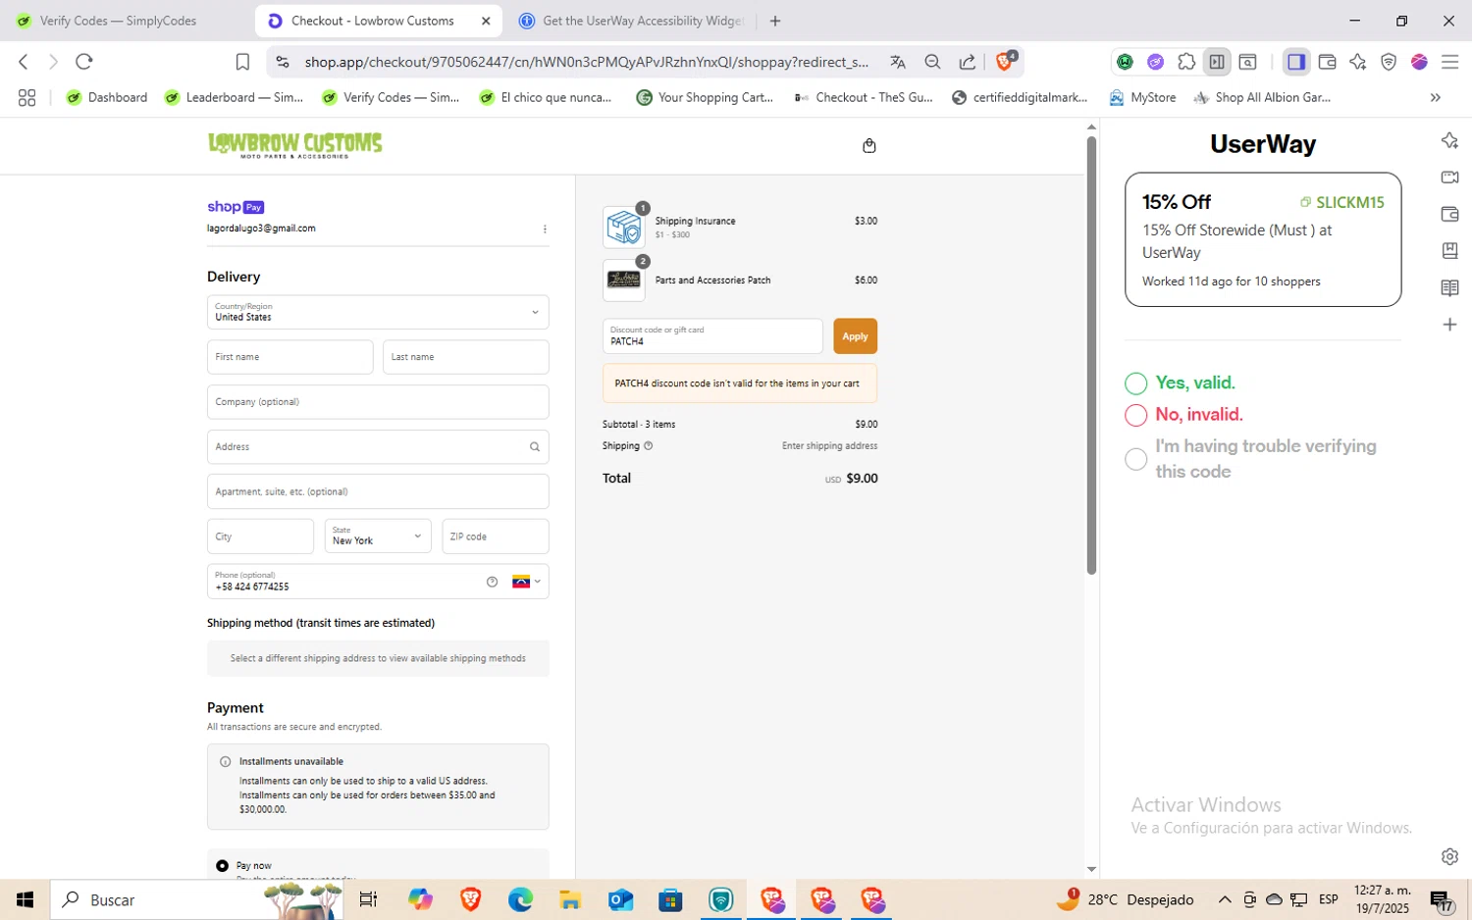Click the Windows taskbar search box
1472x920 pixels.
[196, 899]
